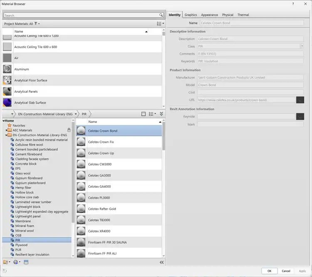
Task: Collapse the material editor pane chevrons
Action: [x=161, y=262]
